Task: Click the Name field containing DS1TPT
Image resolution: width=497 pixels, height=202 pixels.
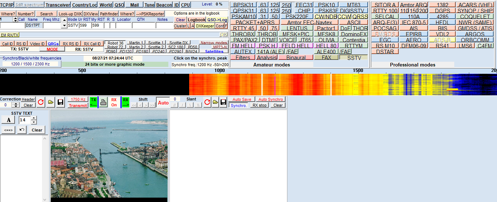Action: 34,26
